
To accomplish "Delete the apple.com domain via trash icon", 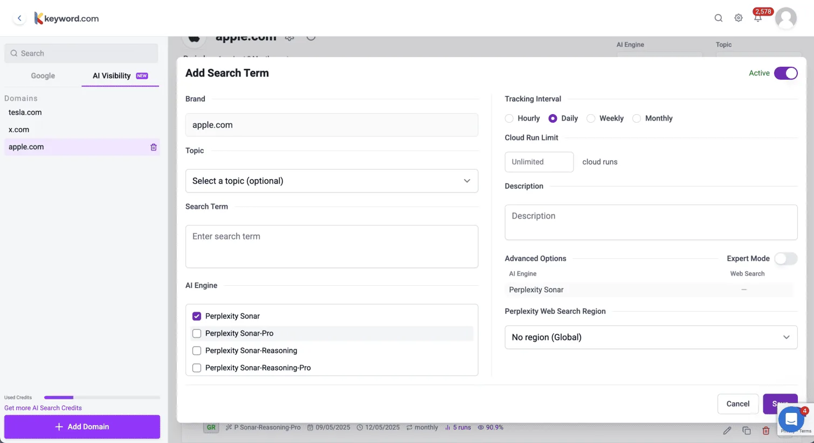I will [x=153, y=146].
